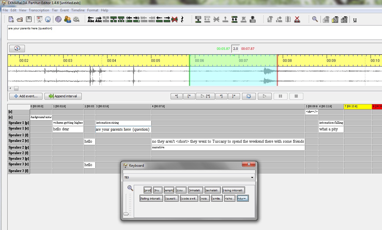
Task: Insert the rising intonation symbol in Keyboard dialog
Action: (233, 190)
